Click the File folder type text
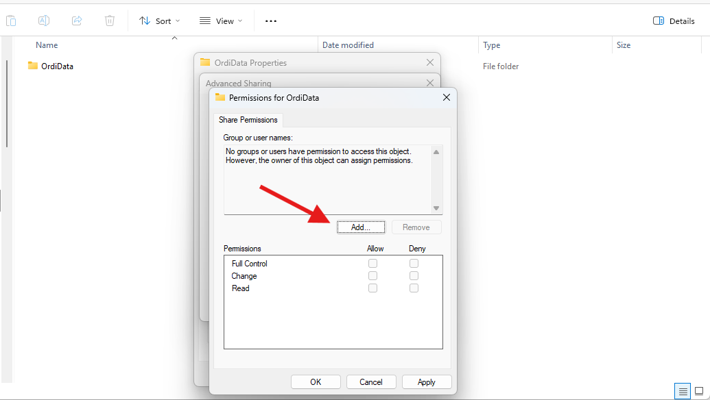The image size is (710, 400). click(500, 66)
